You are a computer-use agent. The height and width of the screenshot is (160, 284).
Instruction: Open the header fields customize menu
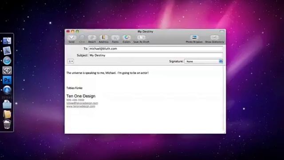coord(71,61)
